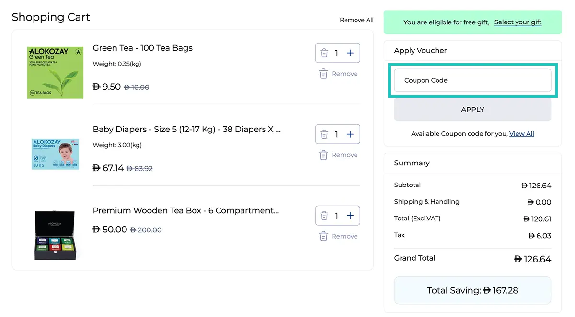Remove Premium Wooden Tea Box from cart

tap(338, 236)
